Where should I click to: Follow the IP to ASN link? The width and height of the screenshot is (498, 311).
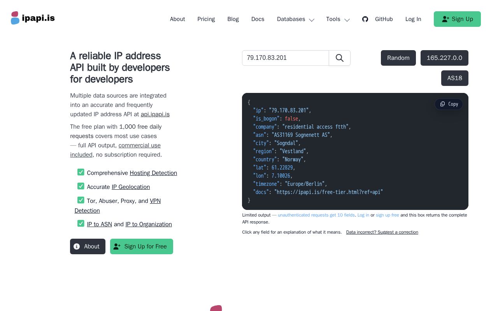[100, 224]
